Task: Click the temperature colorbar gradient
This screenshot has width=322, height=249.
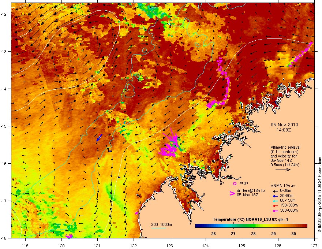Action: [251, 226]
